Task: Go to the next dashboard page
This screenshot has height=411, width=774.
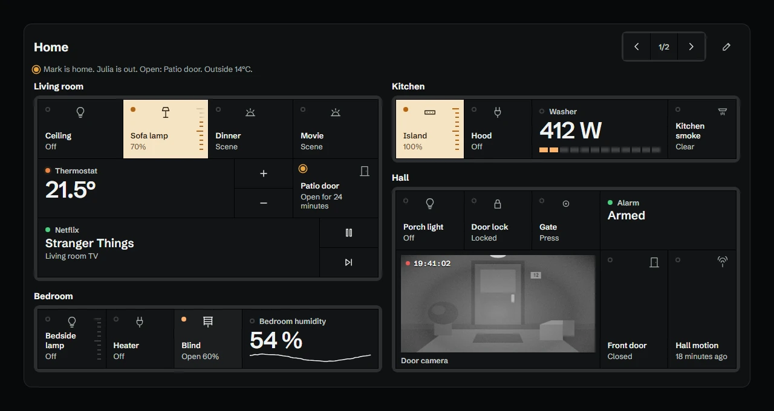Action: click(691, 47)
